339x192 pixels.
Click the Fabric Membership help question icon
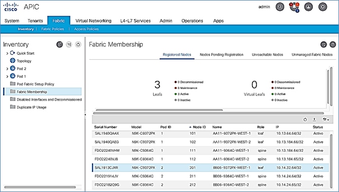(332, 45)
